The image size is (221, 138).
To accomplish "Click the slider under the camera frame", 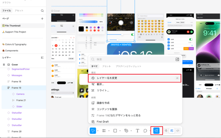I will click(119, 35).
